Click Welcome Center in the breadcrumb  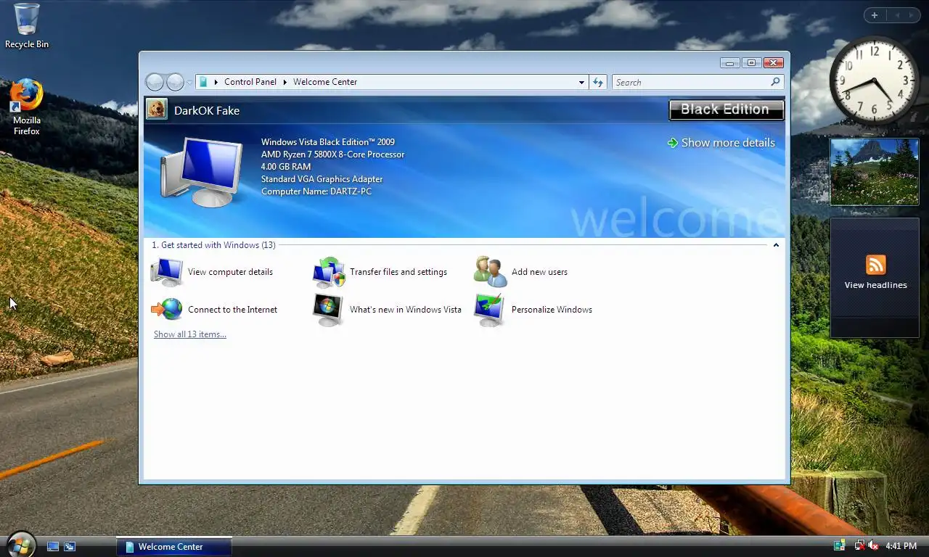[325, 82]
